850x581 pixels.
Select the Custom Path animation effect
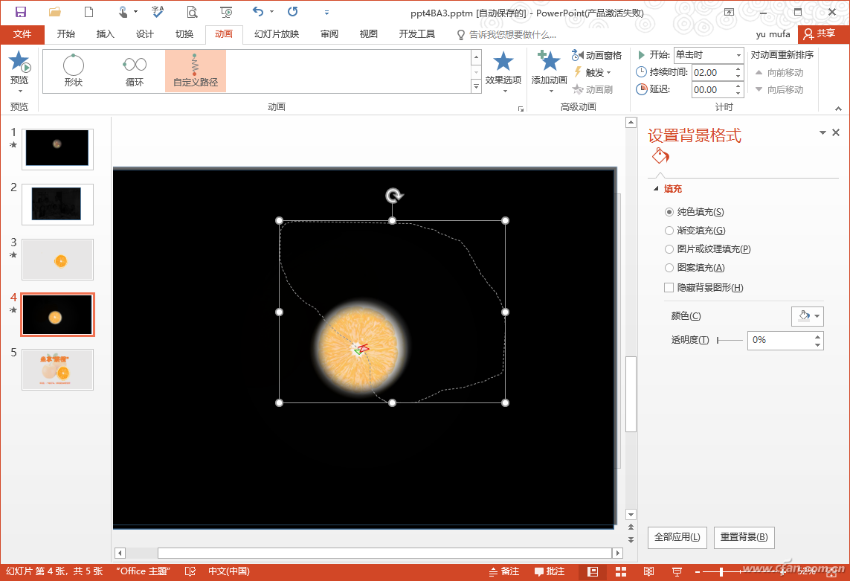tap(195, 71)
